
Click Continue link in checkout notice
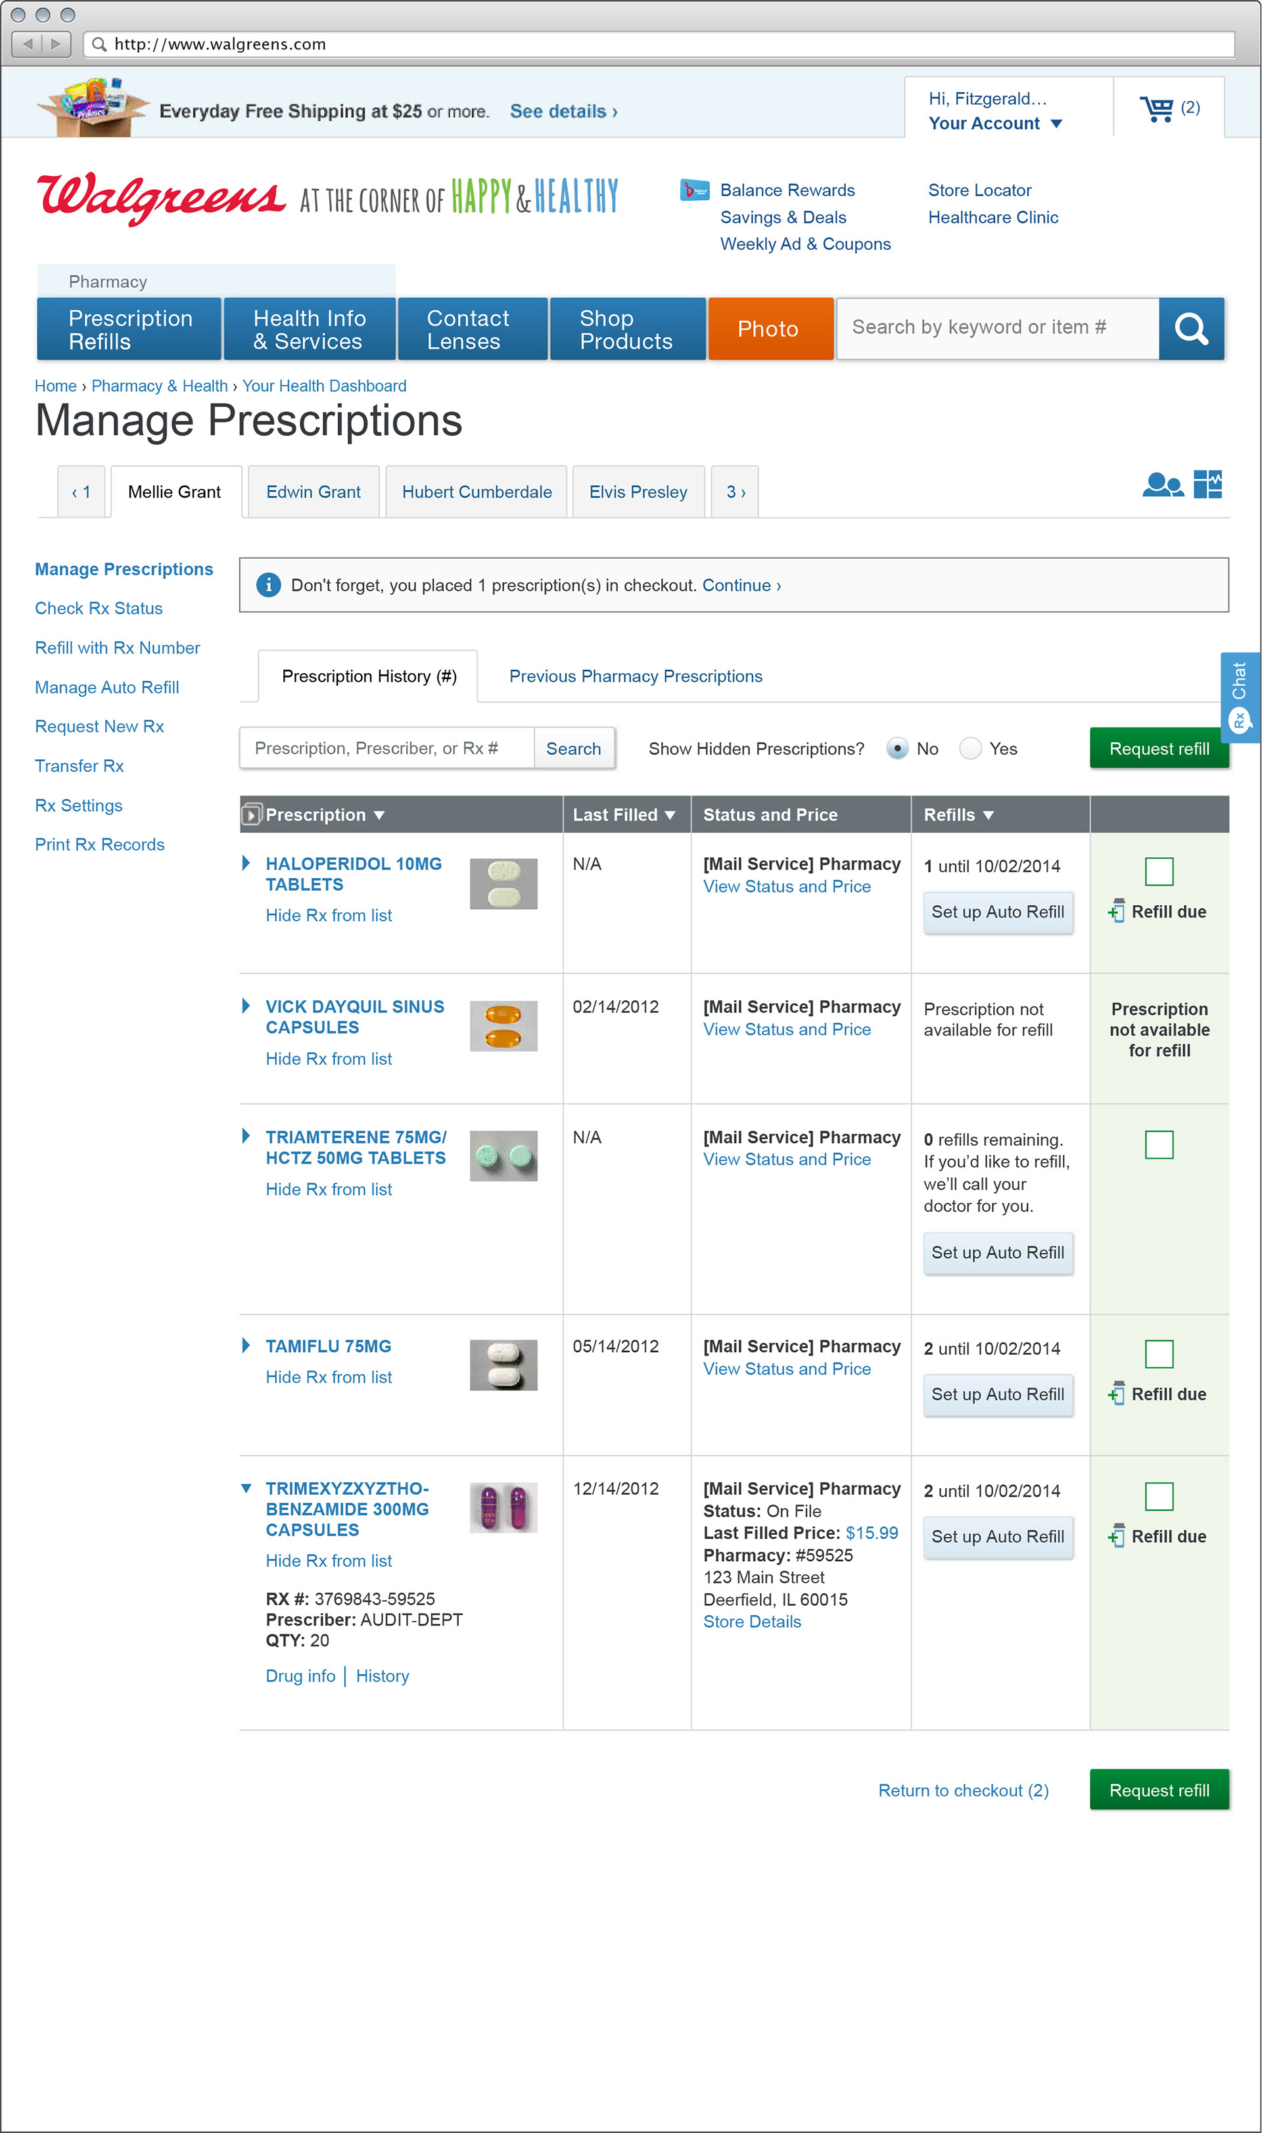coord(741,585)
